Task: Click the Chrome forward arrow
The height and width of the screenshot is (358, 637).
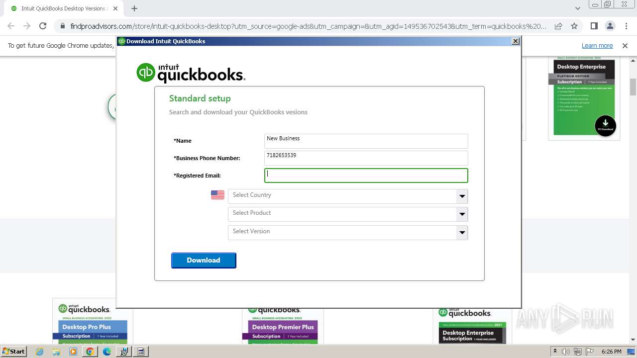Action: pos(27,26)
